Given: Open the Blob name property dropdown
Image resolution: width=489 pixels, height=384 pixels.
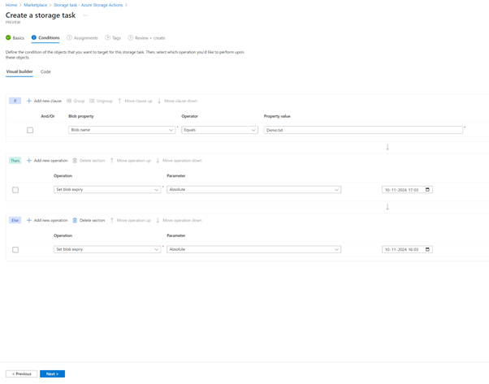Looking at the screenshot, I should (122, 130).
